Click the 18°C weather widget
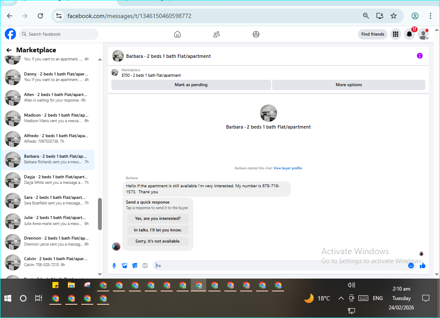The height and width of the screenshot is (318, 440). coord(317,298)
